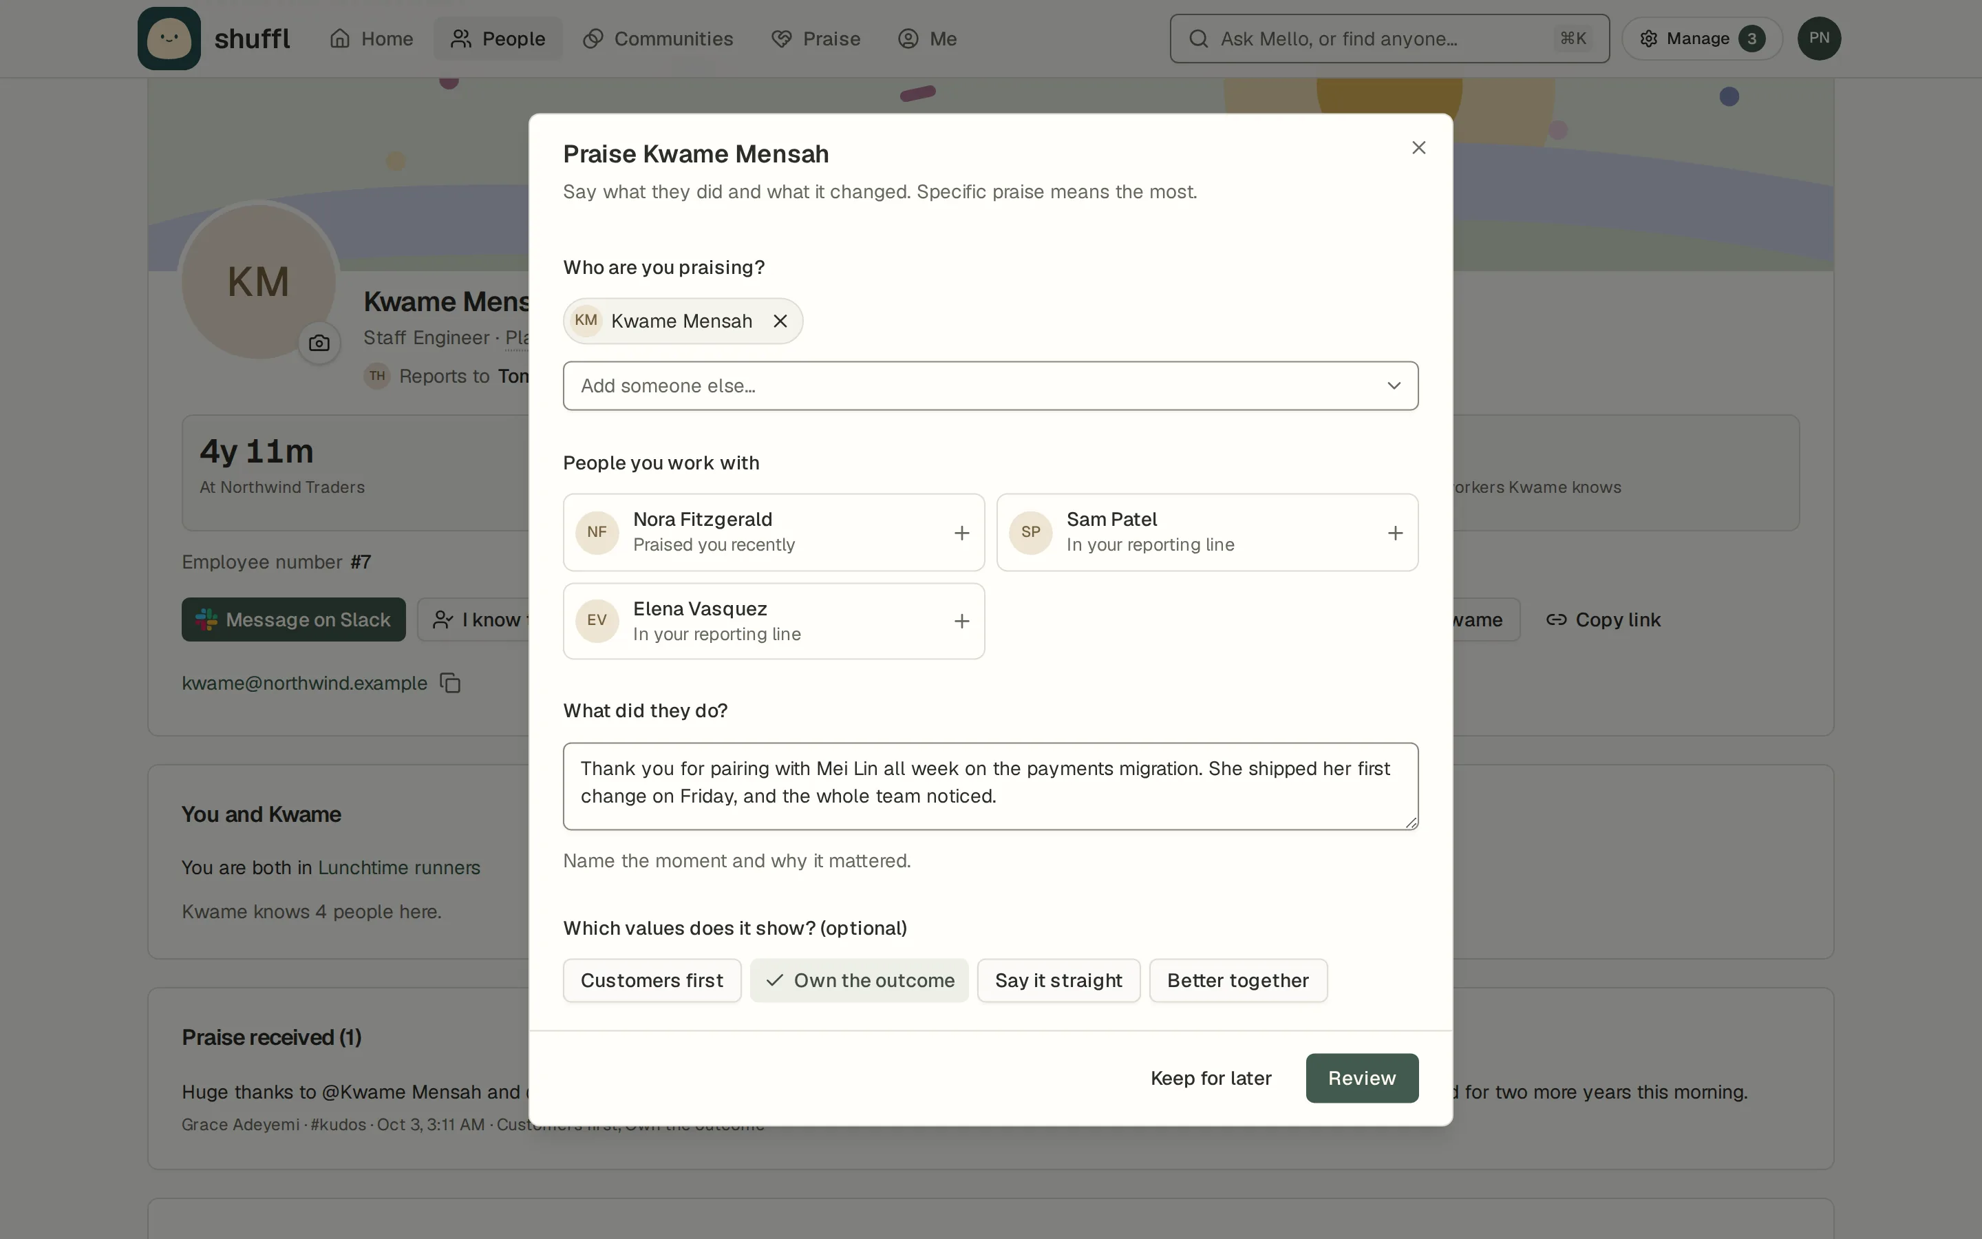Click the ⌘K shortcut badge
The height and width of the screenshot is (1239, 1982).
point(1573,39)
